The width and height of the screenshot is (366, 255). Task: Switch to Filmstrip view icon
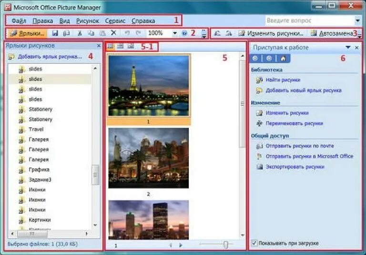click(120, 46)
